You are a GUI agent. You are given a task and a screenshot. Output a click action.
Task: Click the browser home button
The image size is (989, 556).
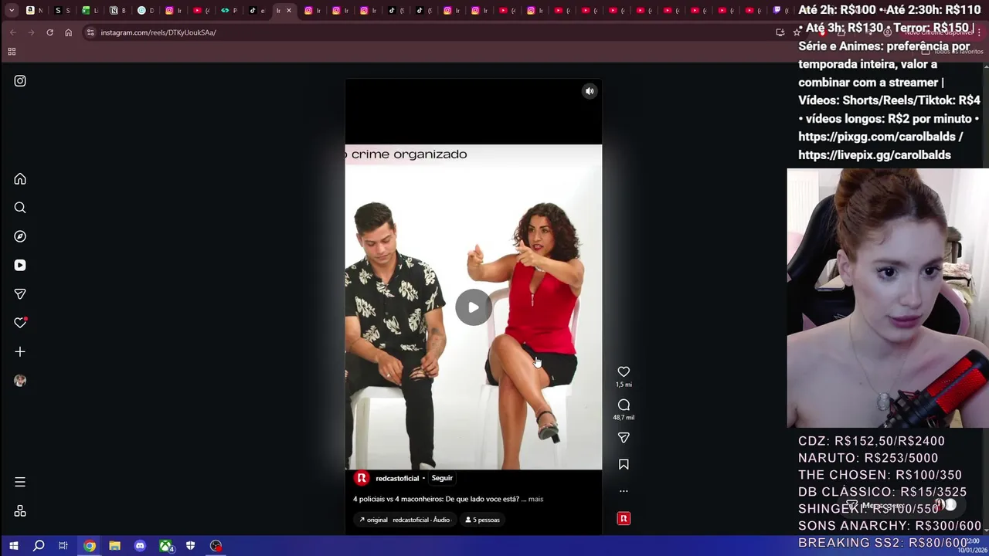click(68, 32)
